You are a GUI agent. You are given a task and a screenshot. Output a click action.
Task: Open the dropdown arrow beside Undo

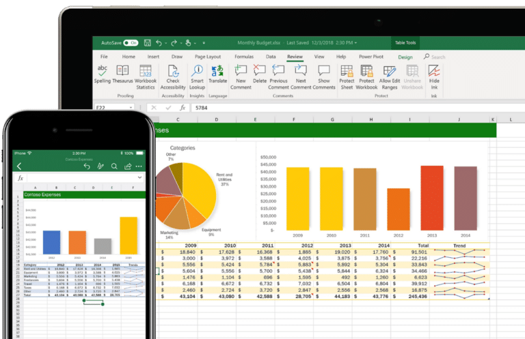tap(165, 42)
